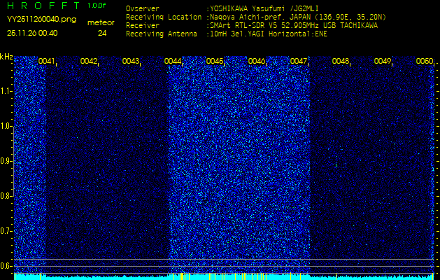Click the kHz axis unit label
This screenshot has height=280, width=440.
(x=6, y=57)
